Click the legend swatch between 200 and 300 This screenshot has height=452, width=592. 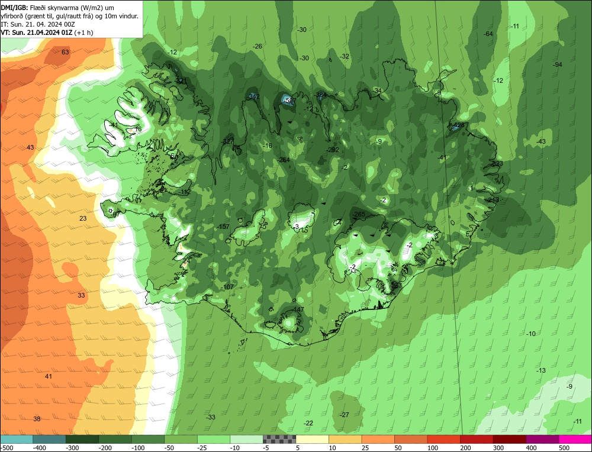click(x=477, y=439)
